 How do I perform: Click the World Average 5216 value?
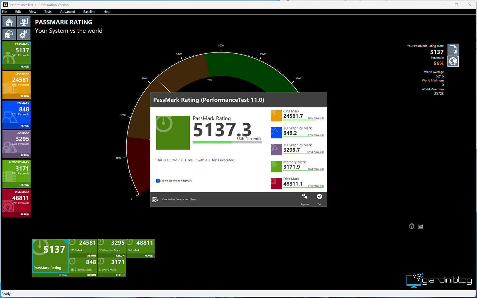pyautogui.click(x=440, y=76)
